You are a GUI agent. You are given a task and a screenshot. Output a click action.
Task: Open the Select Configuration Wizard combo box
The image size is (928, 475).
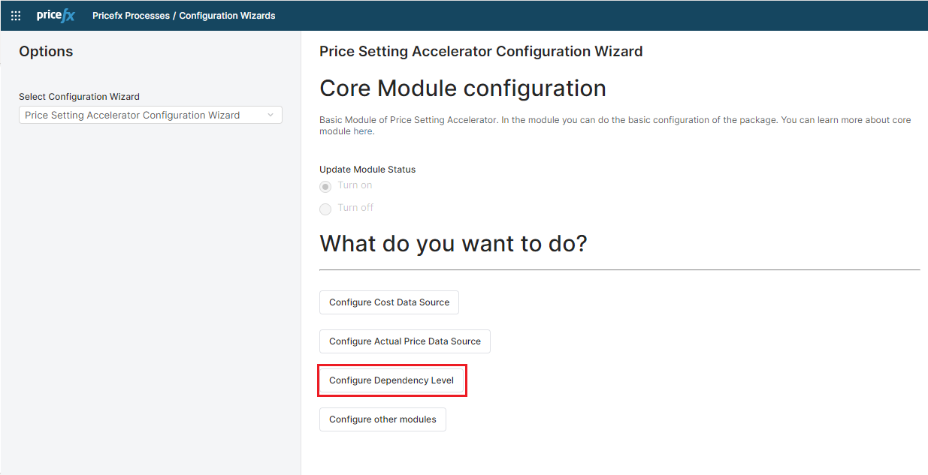(x=143, y=116)
